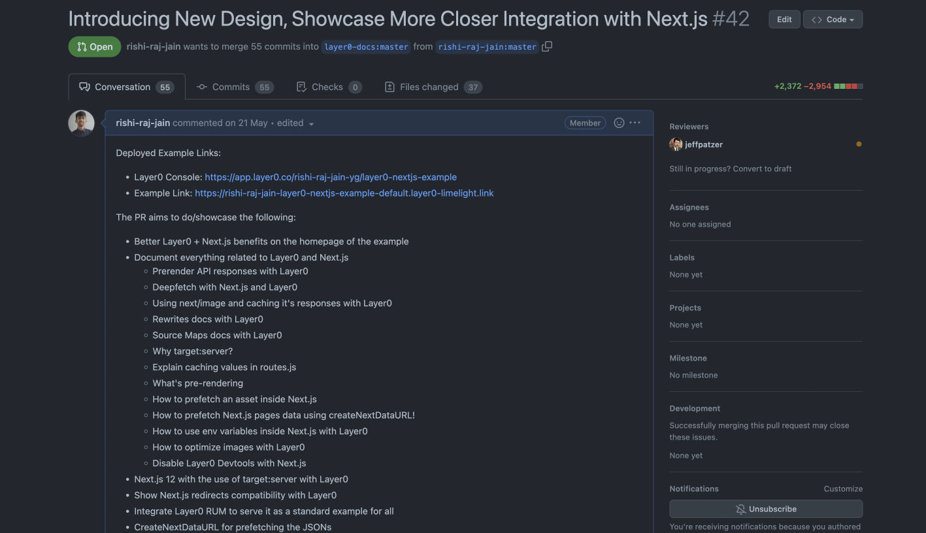The image size is (926, 533).
Task: Click the pull request title heading
Action: point(388,18)
